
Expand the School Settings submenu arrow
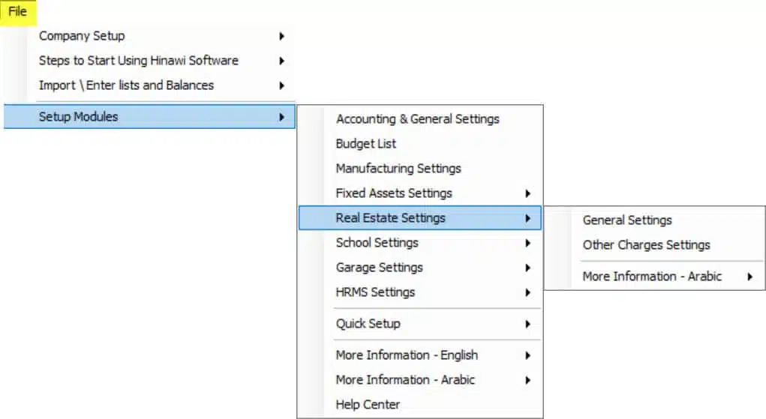point(528,243)
